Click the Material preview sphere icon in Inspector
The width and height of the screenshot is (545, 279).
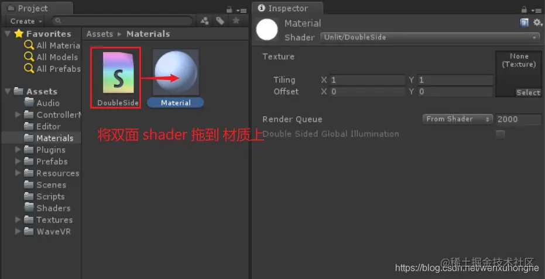[267, 29]
